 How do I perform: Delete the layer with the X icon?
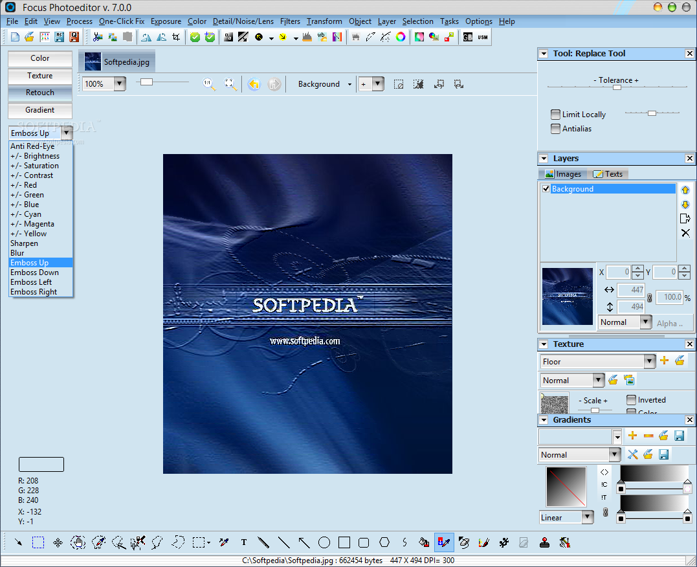pos(685,233)
